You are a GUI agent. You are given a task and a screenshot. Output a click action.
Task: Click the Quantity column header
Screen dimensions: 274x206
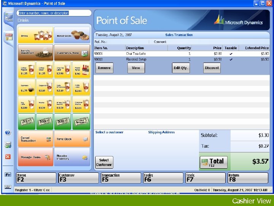[180, 48]
